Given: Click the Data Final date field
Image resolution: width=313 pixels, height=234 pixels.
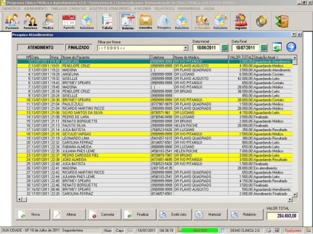Looking at the screenshot, I should coord(245,48).
